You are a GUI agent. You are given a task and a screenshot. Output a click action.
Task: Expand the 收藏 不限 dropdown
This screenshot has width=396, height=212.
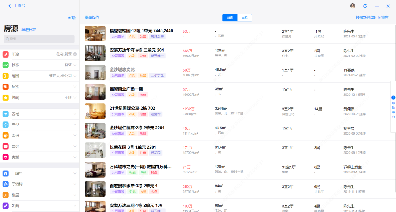tap(75, 98)
